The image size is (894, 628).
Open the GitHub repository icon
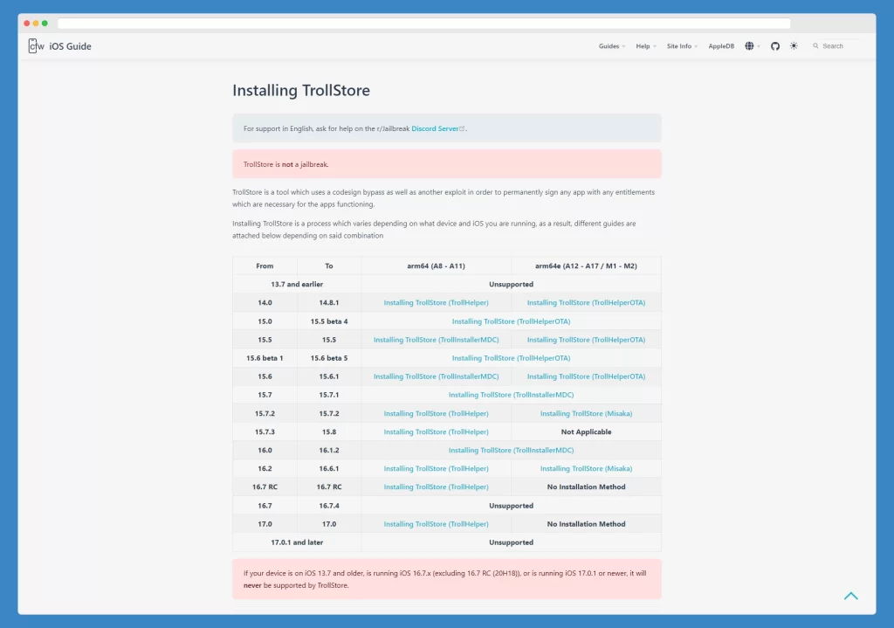click(x=775, y=46)
